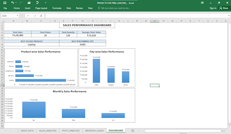Select the Laptop best product cell
Image resolution: width=231 pixels, height=134 pixels.
pyautogui.click(x=32, y=44)
